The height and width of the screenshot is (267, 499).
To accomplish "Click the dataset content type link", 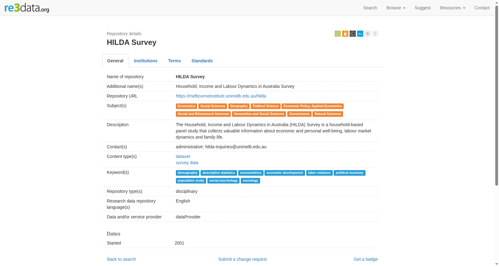I will tap(183, 156).
